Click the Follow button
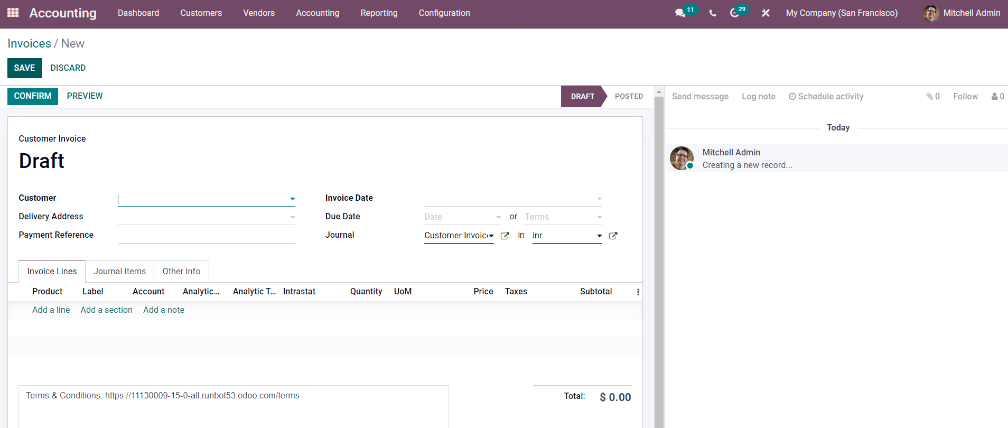The width and height of the screenshot is (1008, 428). (x=965, y=97)
